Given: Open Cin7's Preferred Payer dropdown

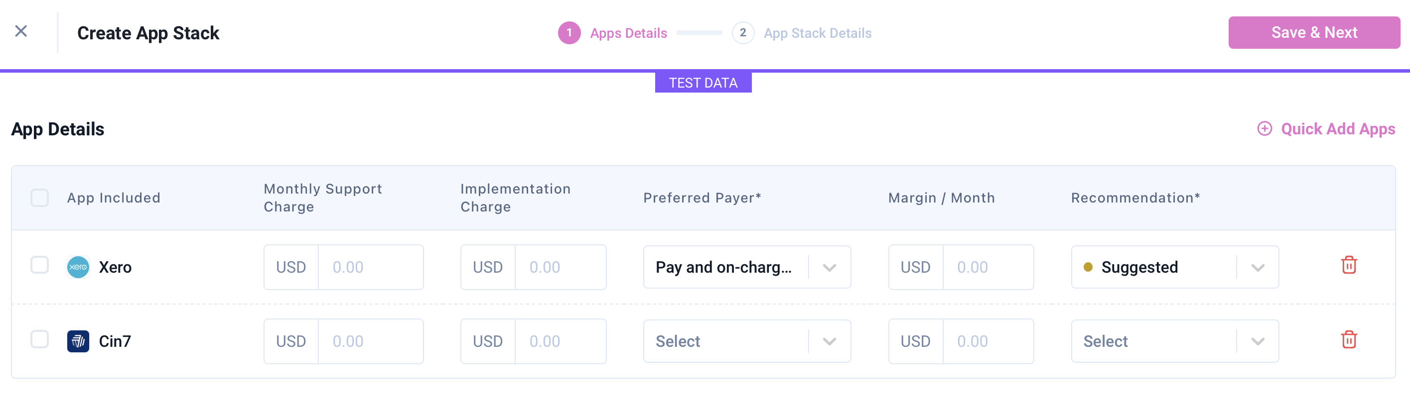Looking at the screenshot, I should (746, 341).
